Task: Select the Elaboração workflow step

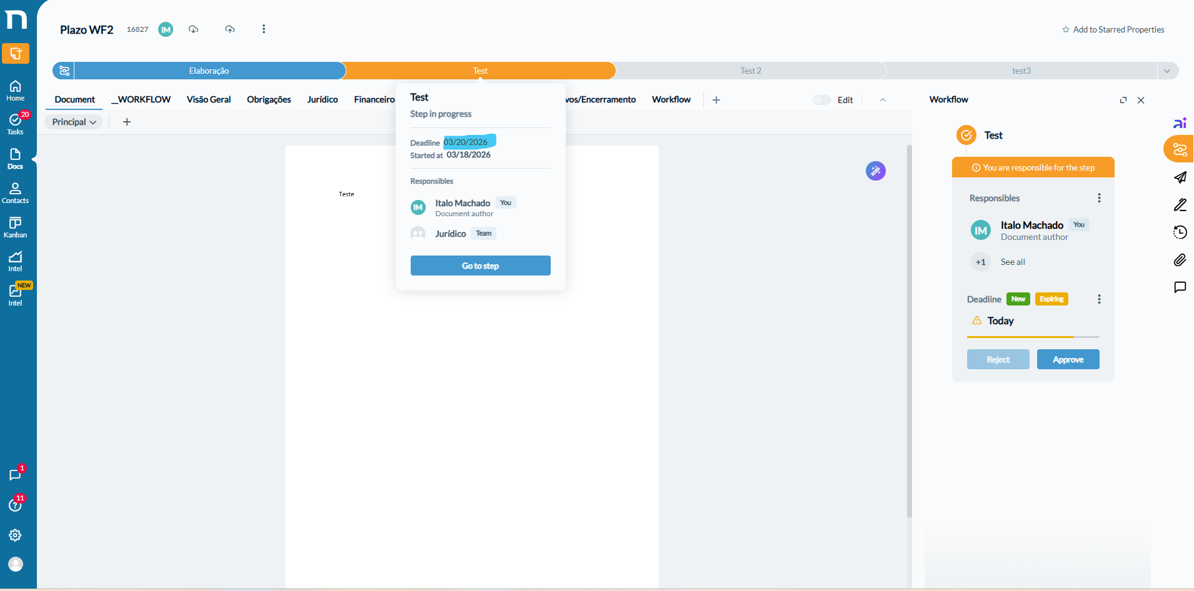Action: pos(209,71)
